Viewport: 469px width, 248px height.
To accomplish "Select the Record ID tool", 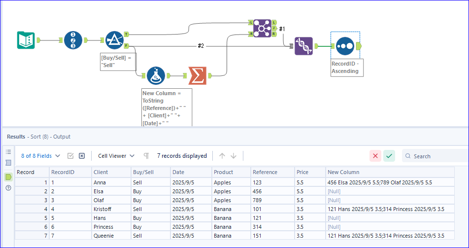I will [73, 40].
